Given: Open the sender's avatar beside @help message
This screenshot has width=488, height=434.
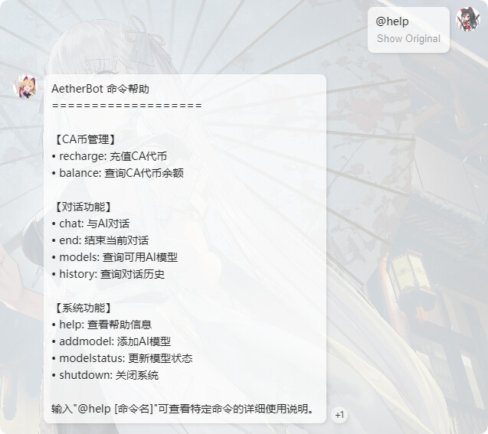Looking at the screenshot, I should pyautogui.click(x=468, y=19).
